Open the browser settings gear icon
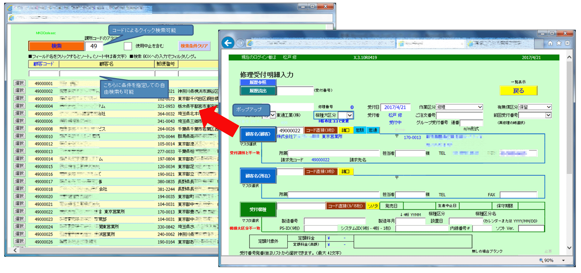 coord(567,43)
